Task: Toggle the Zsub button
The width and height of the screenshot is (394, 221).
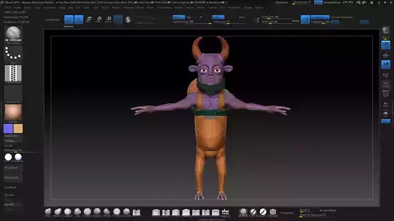Action: click(x=242, y=17)
